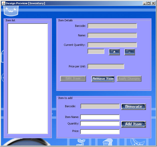
Task: Focus the small quantity adjustment field
Action: [x=96, y=51]
